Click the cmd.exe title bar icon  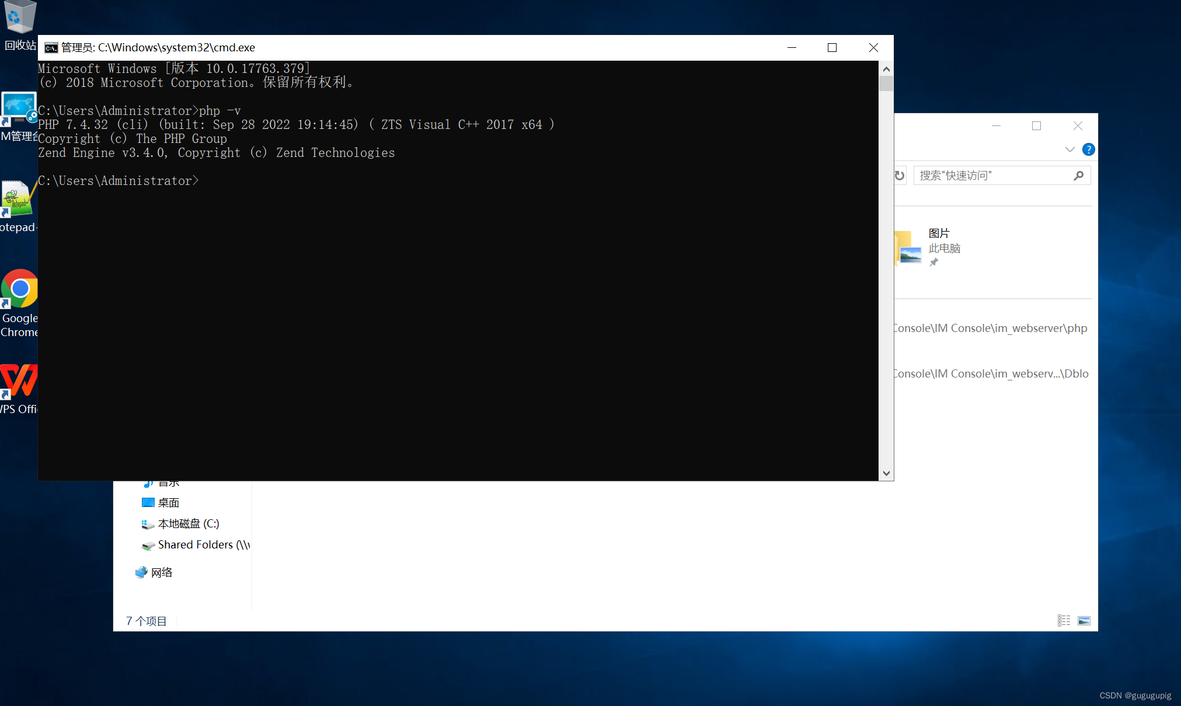tap(51, 48)
